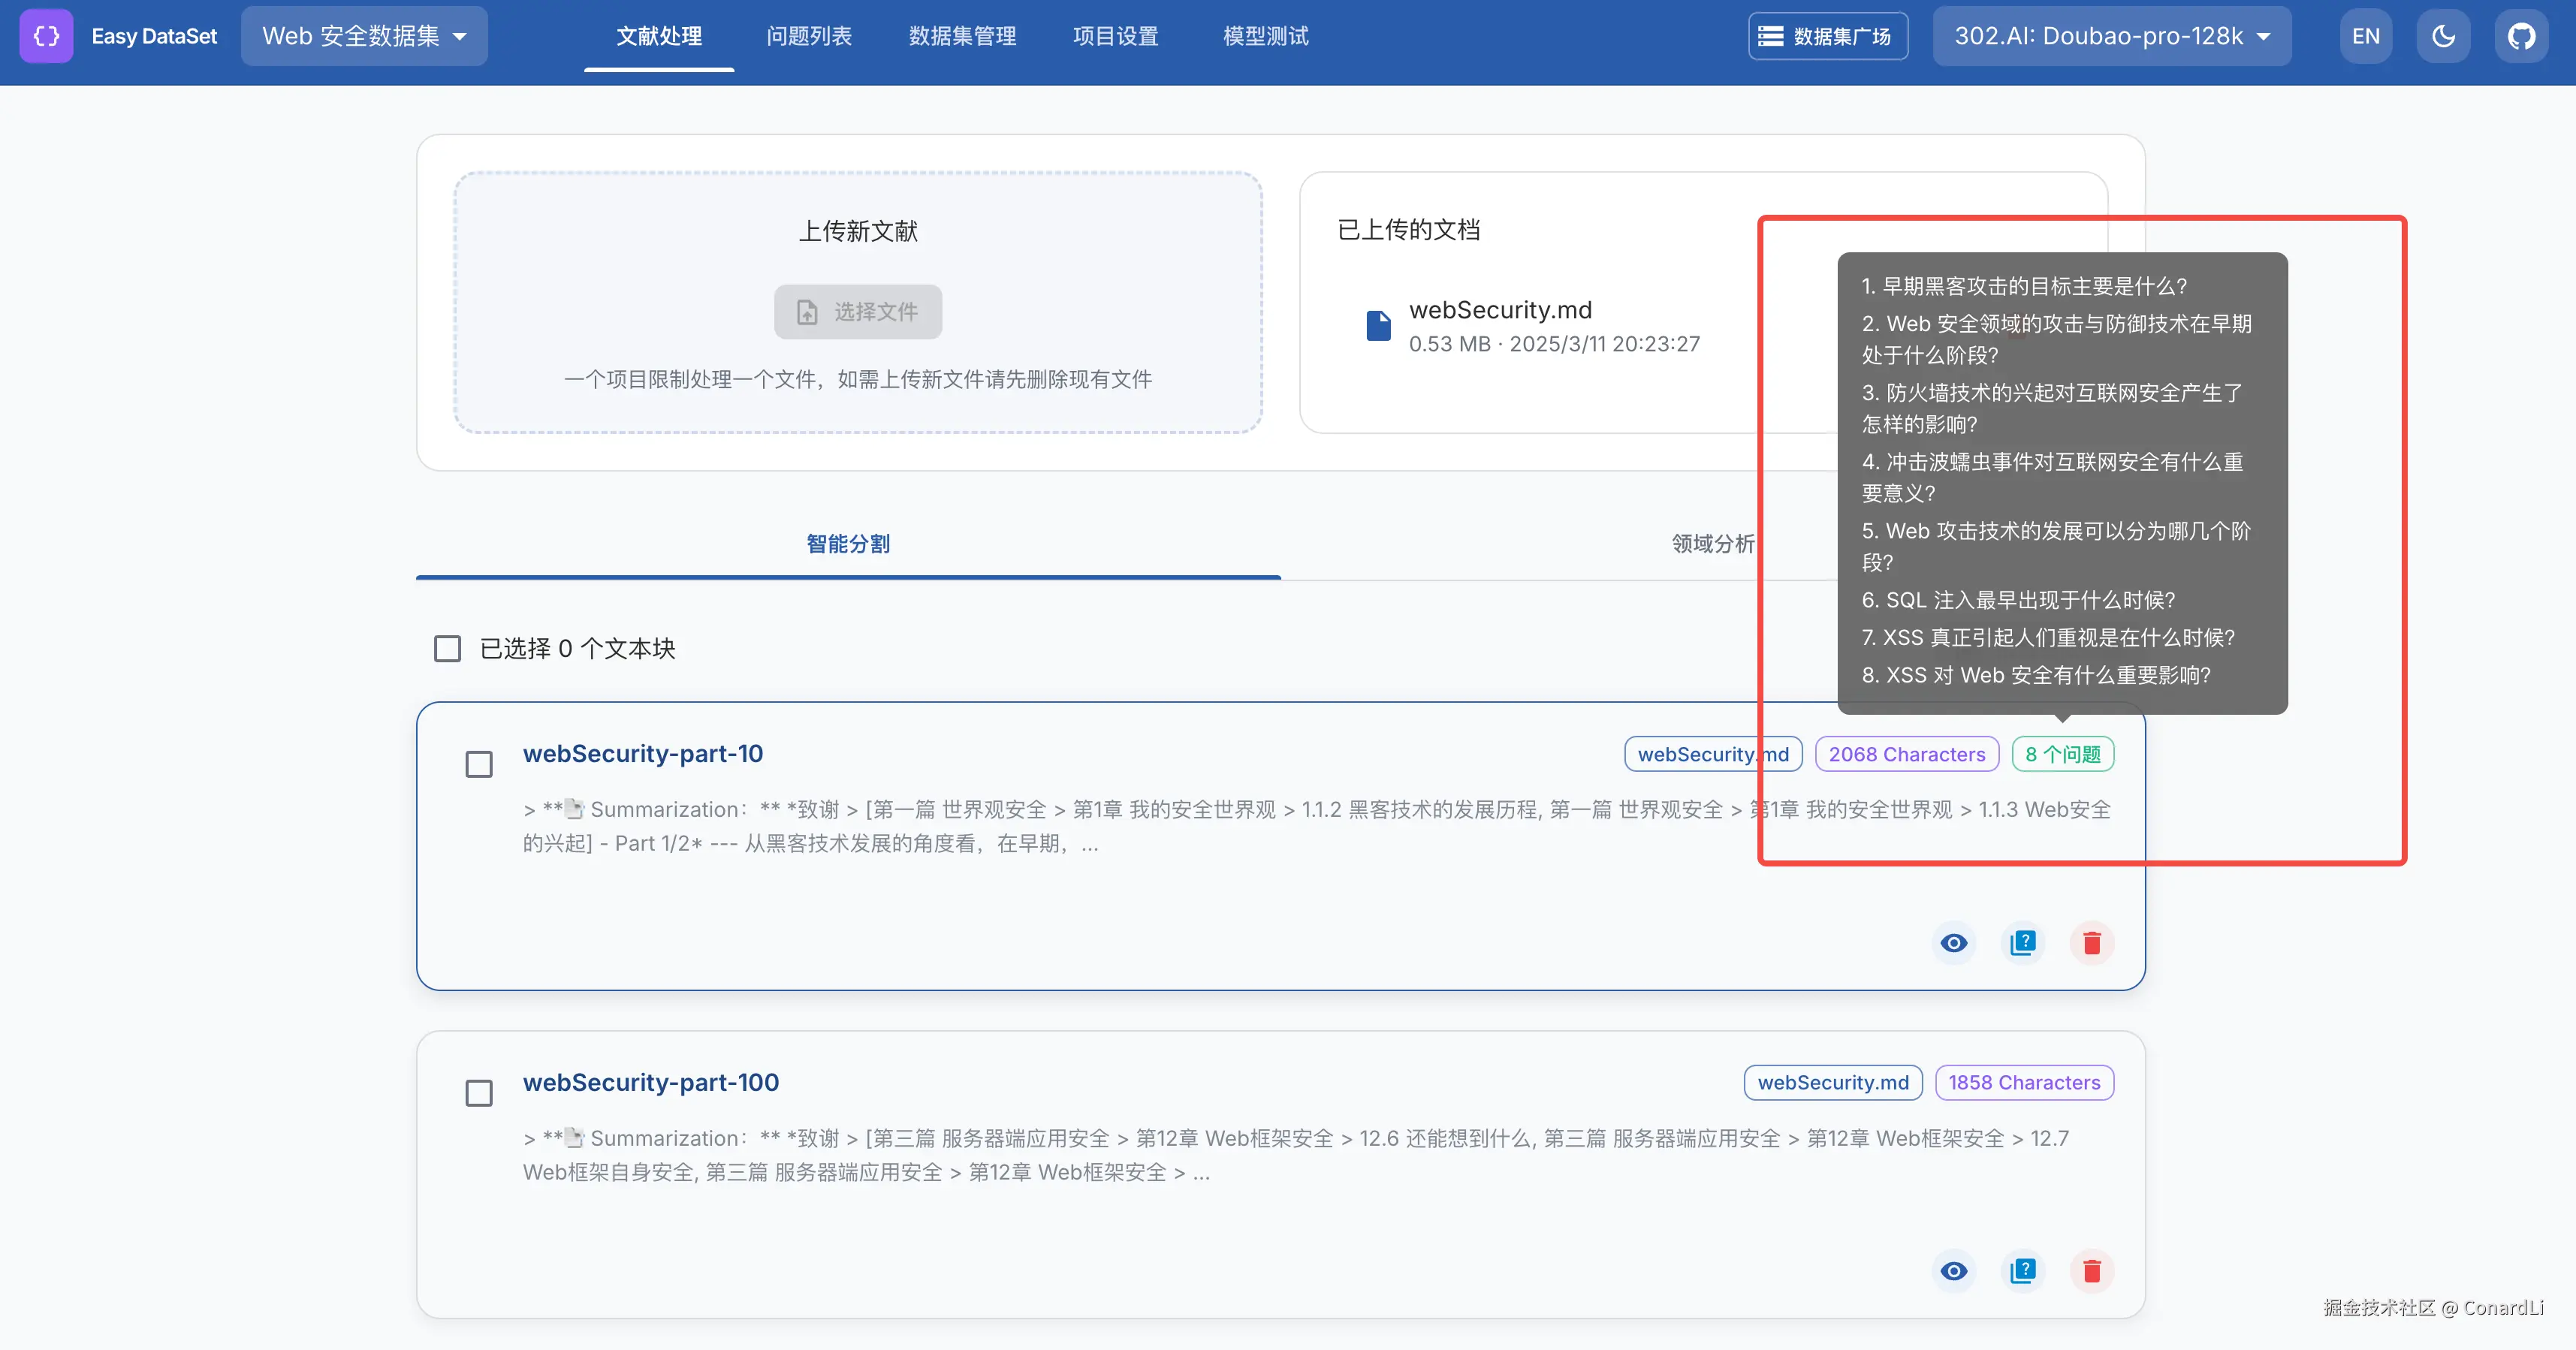Click the file size and date text
The width and height of the screenshot is (2576, 1350).
coord(1554,344)
